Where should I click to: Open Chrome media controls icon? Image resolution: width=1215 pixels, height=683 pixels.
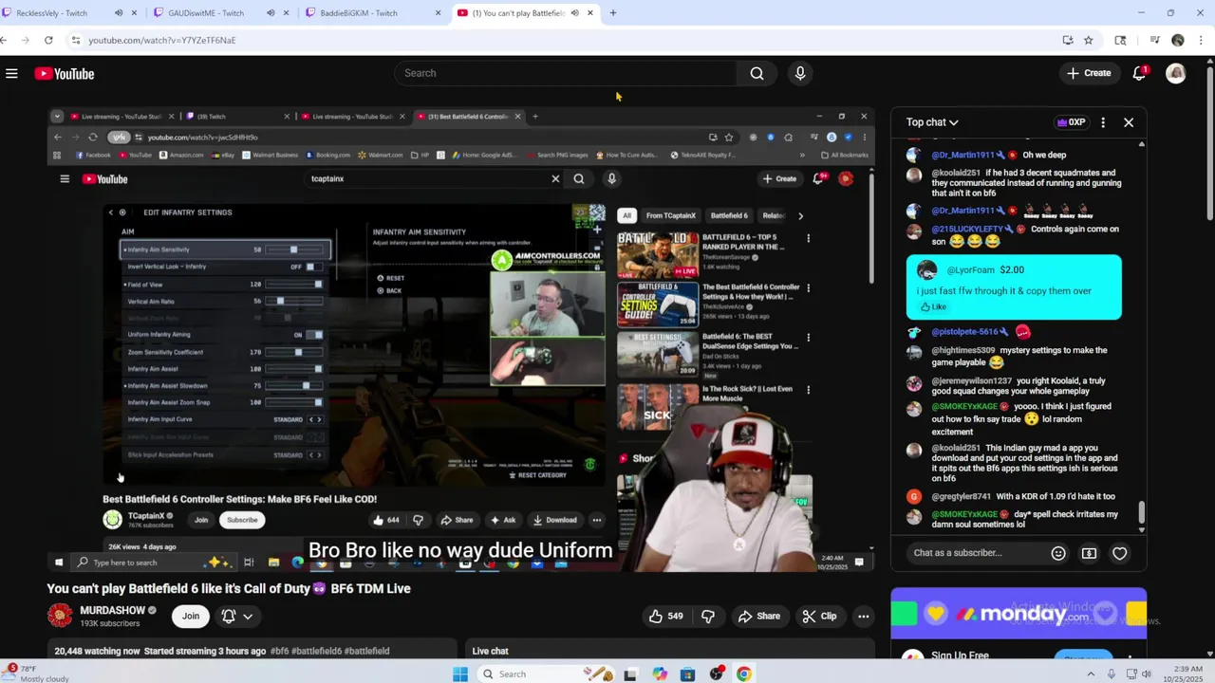(x=1154, y=40)
